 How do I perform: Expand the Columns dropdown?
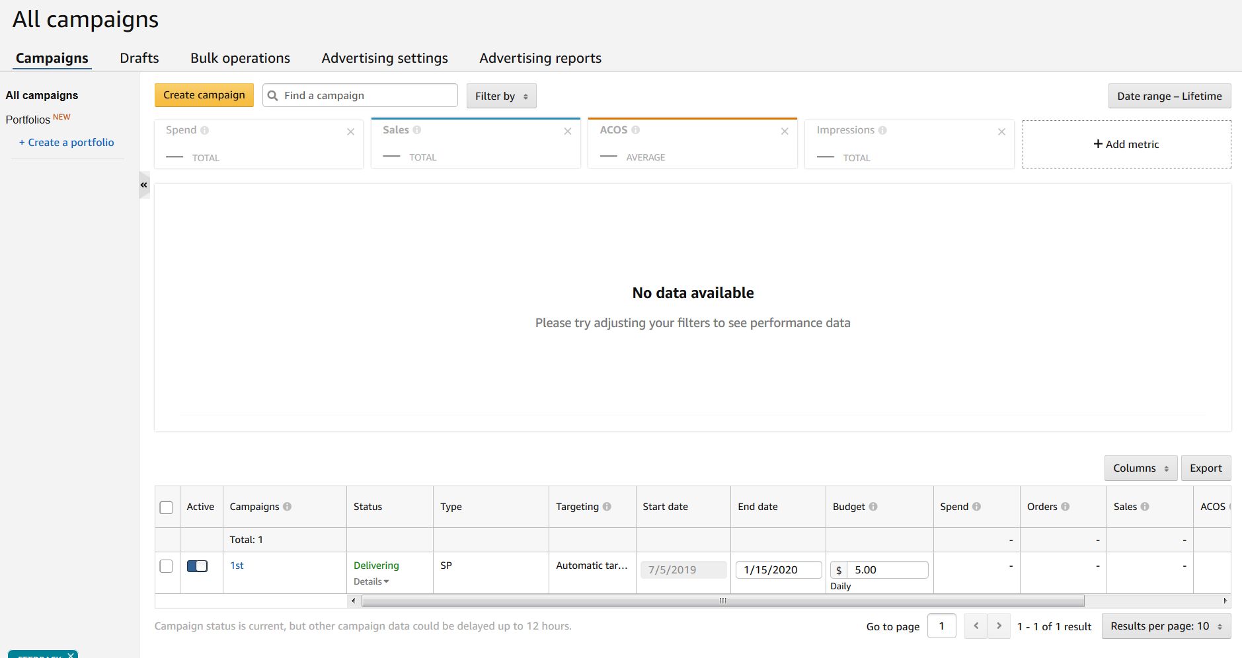(x=1140, y=468)
